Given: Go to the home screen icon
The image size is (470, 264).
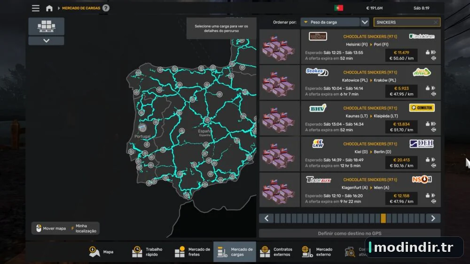Looking at the screenshot, I should click(49, 8).
